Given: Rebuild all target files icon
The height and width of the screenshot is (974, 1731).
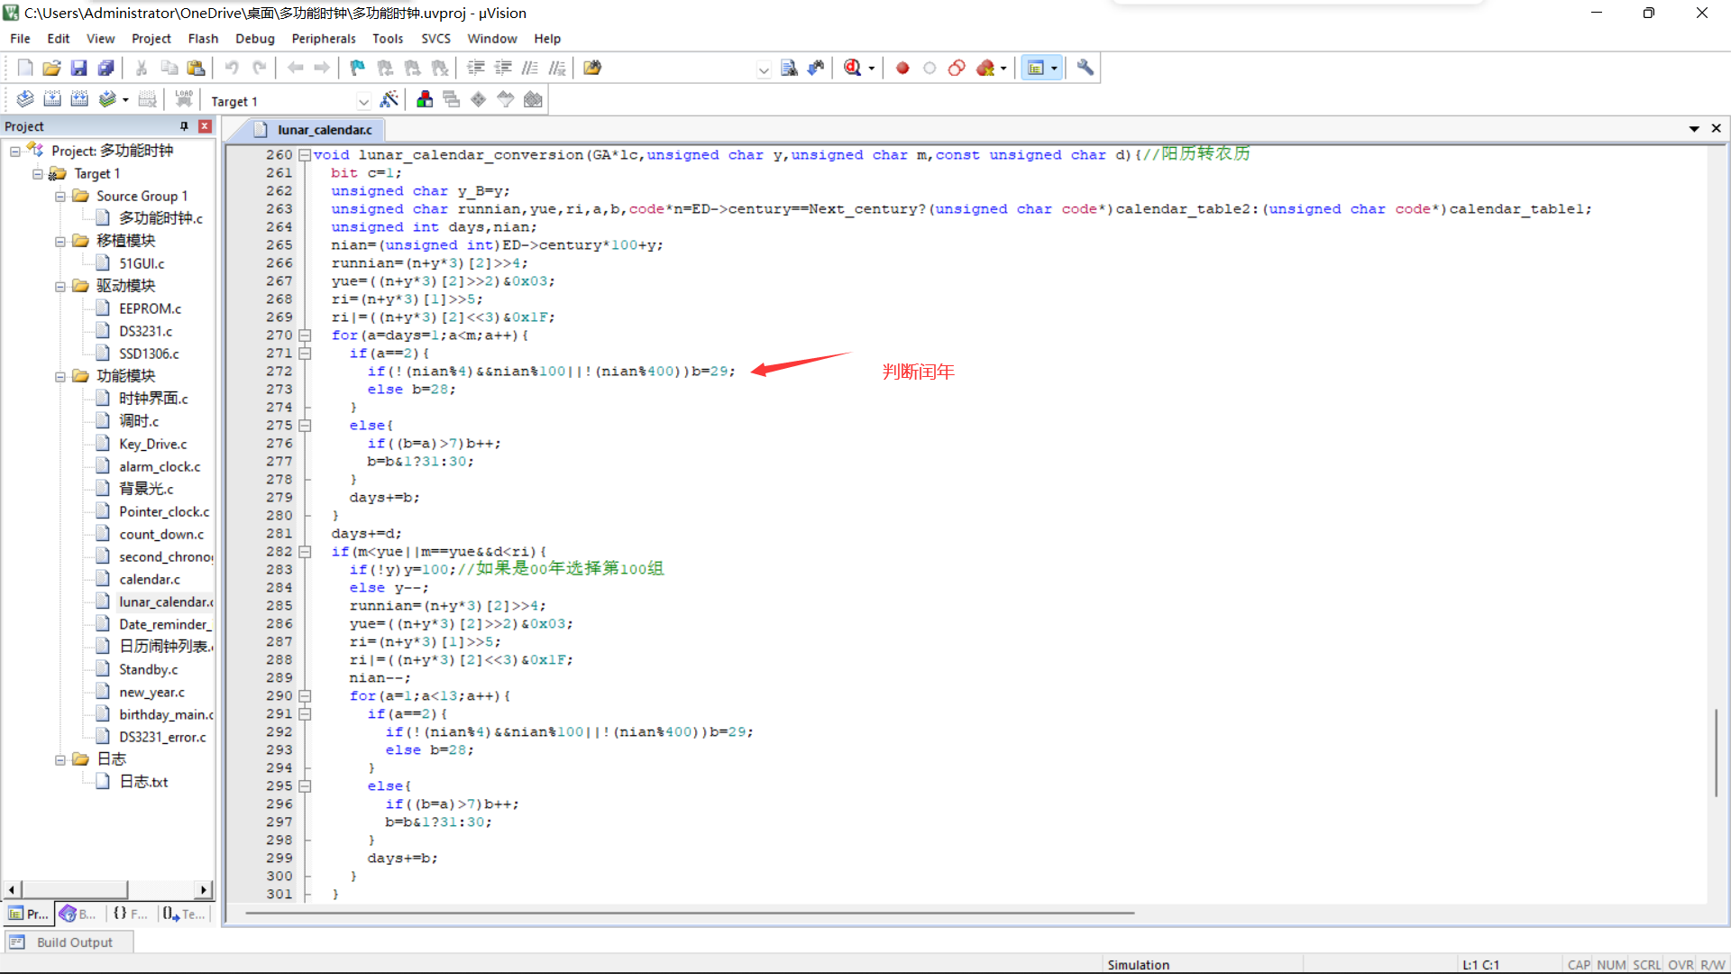Looking at the screenshot, I should click(79, 99).
